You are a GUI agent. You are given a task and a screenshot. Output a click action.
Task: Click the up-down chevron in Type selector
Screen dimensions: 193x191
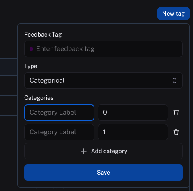click(175, 81)
